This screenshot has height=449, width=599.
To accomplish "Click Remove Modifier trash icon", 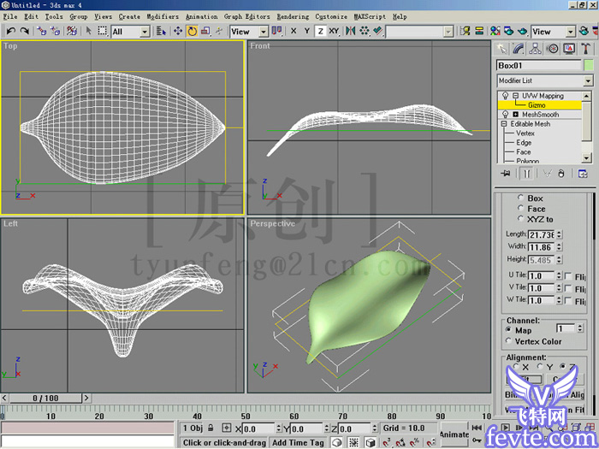I will click(560, 174).
